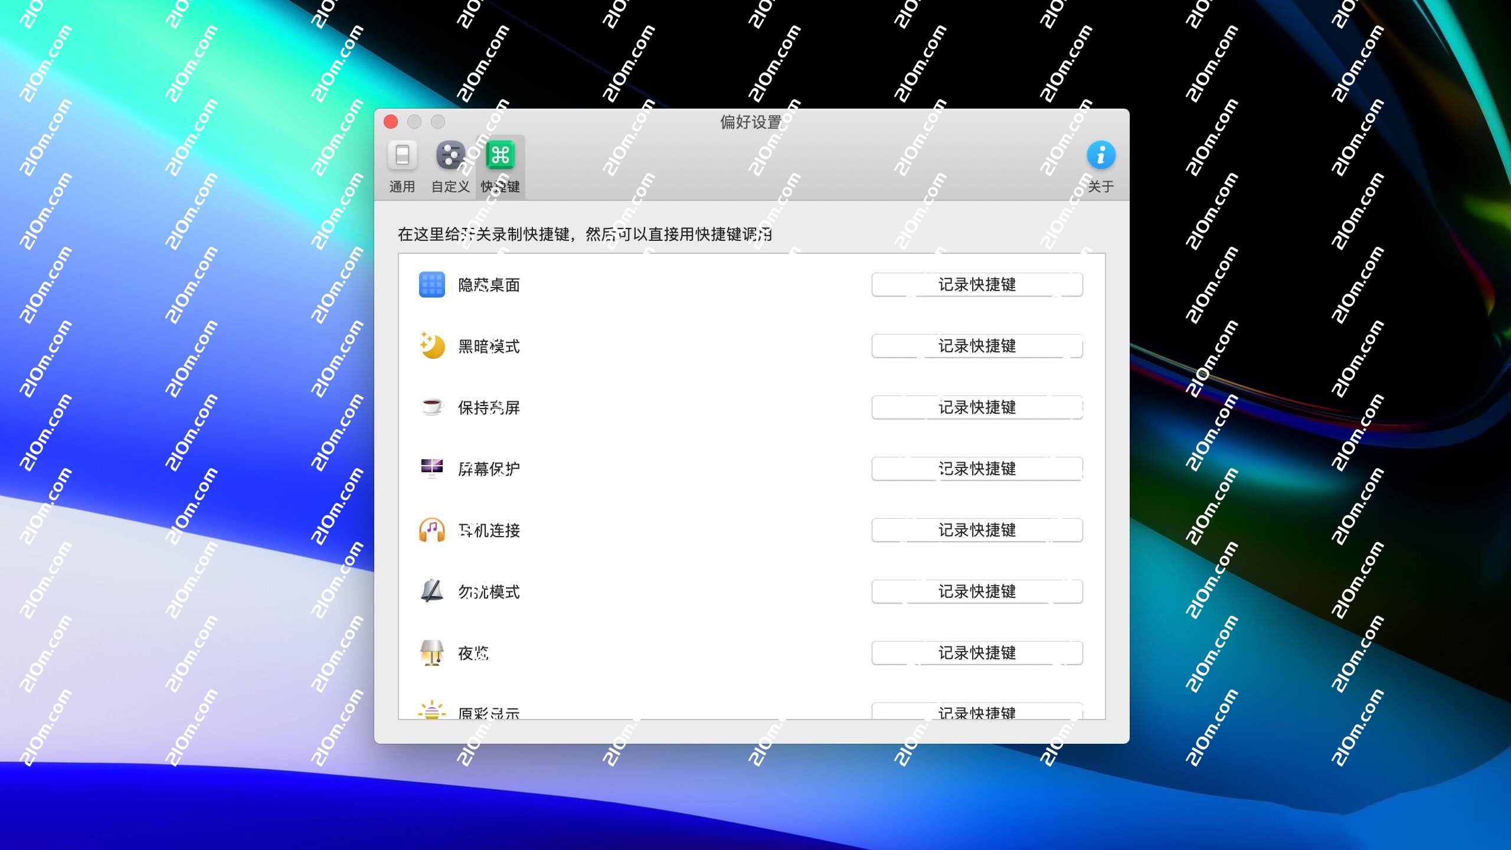1511x850 pixels.
Task: Record shortcut for 屏幕保护
Action: coord(977,469)
